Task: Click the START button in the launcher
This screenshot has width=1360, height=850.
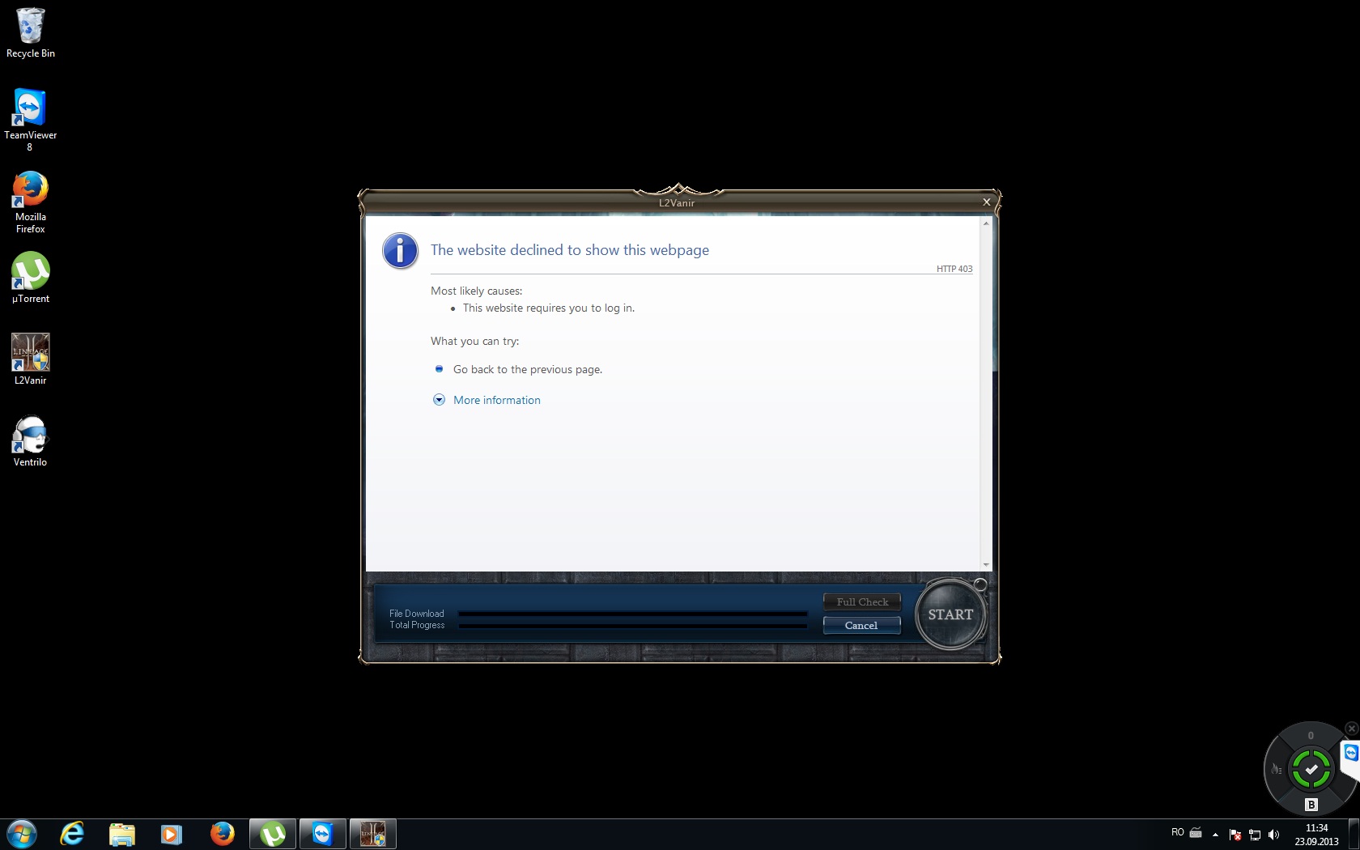Action: (x=950, y=614)
